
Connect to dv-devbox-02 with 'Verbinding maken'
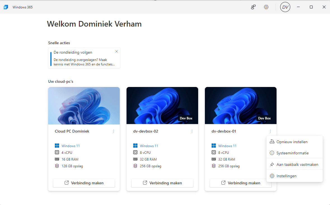pyautogui.click(x=162, y=183)
